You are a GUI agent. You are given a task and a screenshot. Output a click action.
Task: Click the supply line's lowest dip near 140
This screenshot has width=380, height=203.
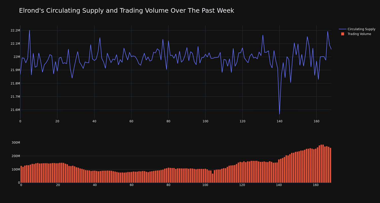pyautogui.click(x=279, y=114)
